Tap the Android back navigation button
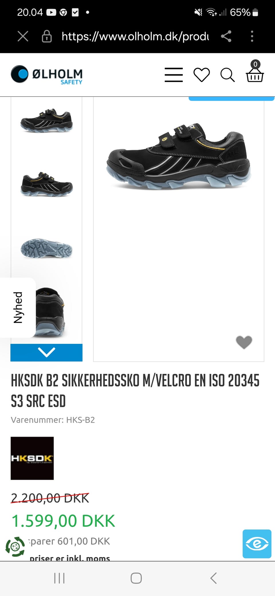 click(213, 578)
